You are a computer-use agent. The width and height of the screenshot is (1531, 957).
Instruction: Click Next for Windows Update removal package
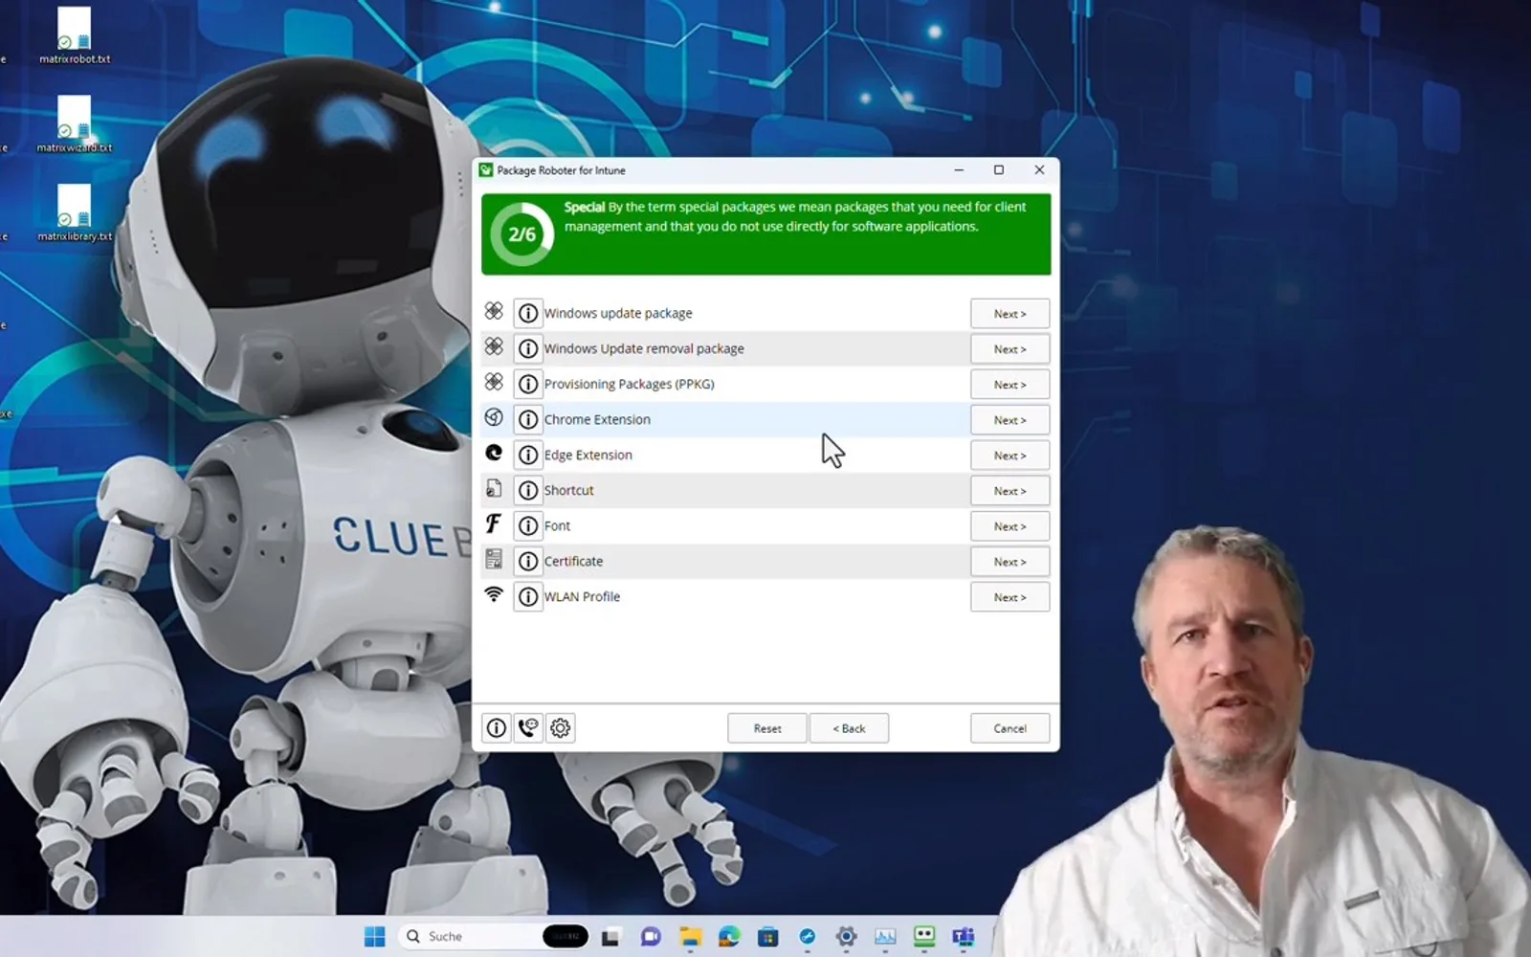pyautogui.click(x=1010, y=349)
